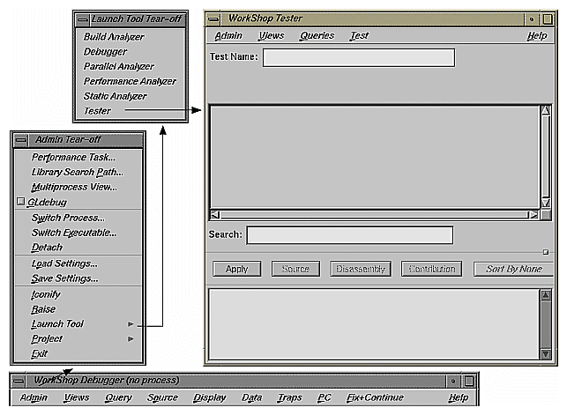Open Help menu in WorkShop Tester
The width and height of the screenshot is (567, 415).
coord(537,35)
